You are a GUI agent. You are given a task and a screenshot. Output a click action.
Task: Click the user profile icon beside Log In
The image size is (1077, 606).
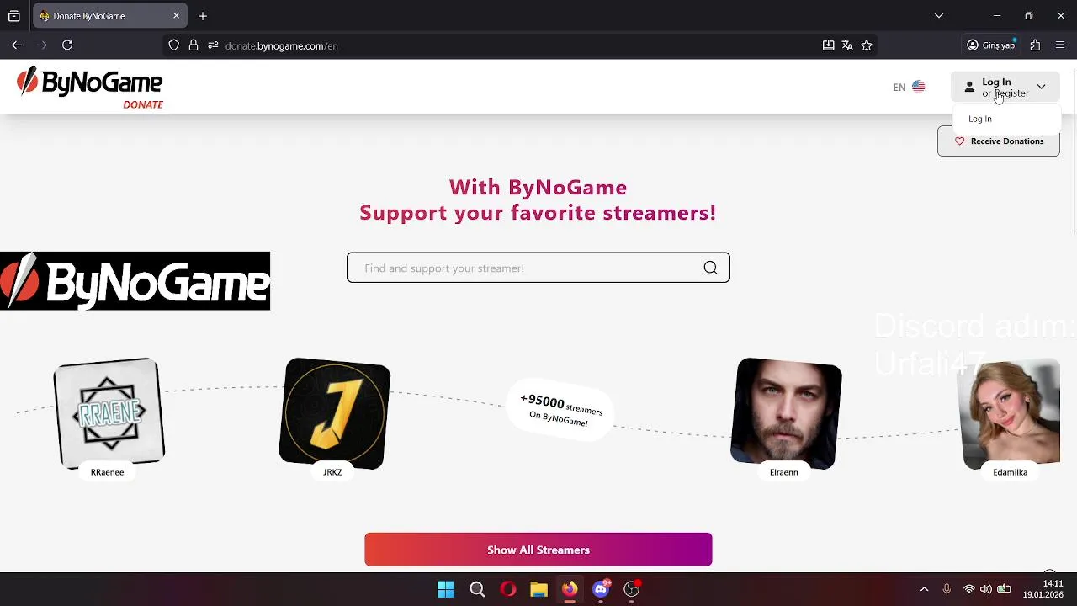(969, 87)
